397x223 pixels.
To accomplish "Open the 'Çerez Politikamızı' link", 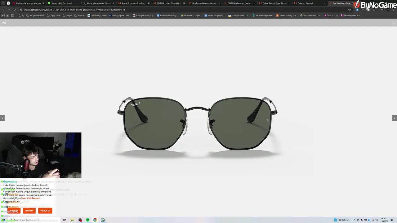I will [30, 198].
